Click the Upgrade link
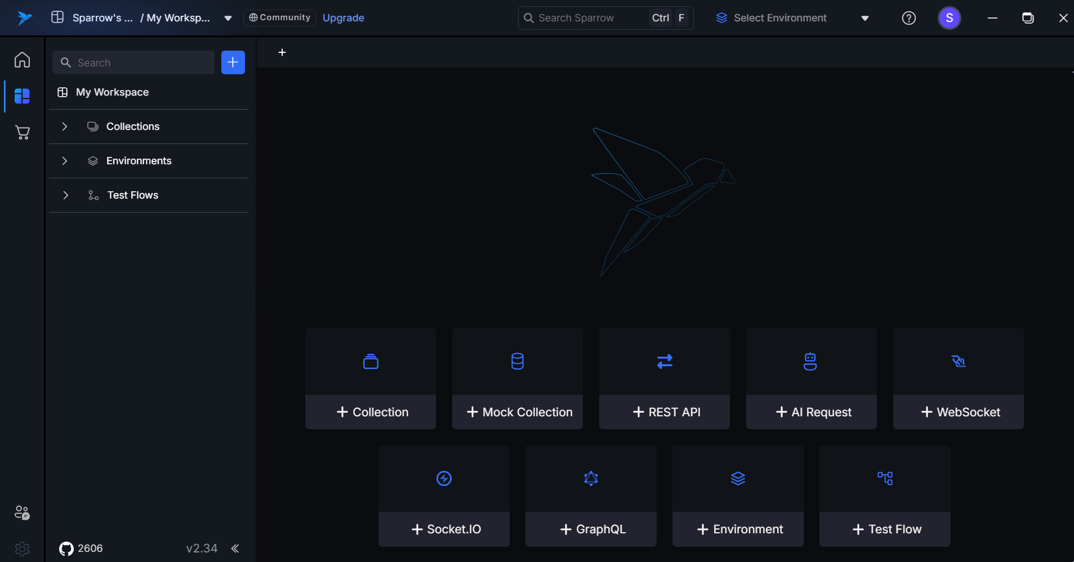Image resolution: width=1074 pixels, height=562 pixels. 343,18
